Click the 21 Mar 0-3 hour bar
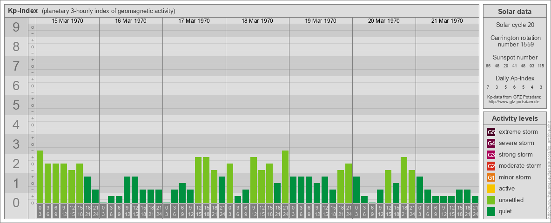 (420, 190)
